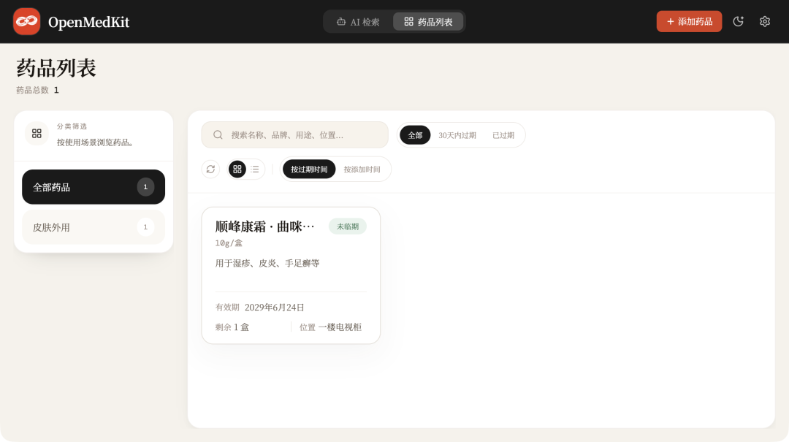Viewport: 789px width, 442px height.
Task: Click the 剩余 1 盒 quantity text
Action: pos(232,327)
